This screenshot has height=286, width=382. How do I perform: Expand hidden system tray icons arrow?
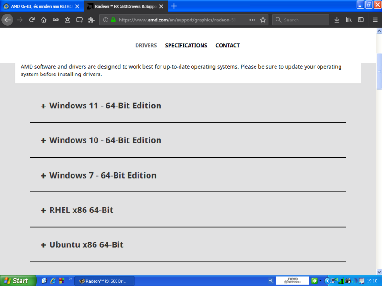(327, 281)
